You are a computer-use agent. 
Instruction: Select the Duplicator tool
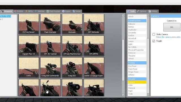137,30
